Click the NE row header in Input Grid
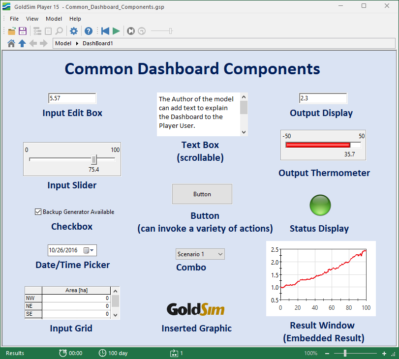The width and height of the screenshot is (399, 359). [33, 306]
